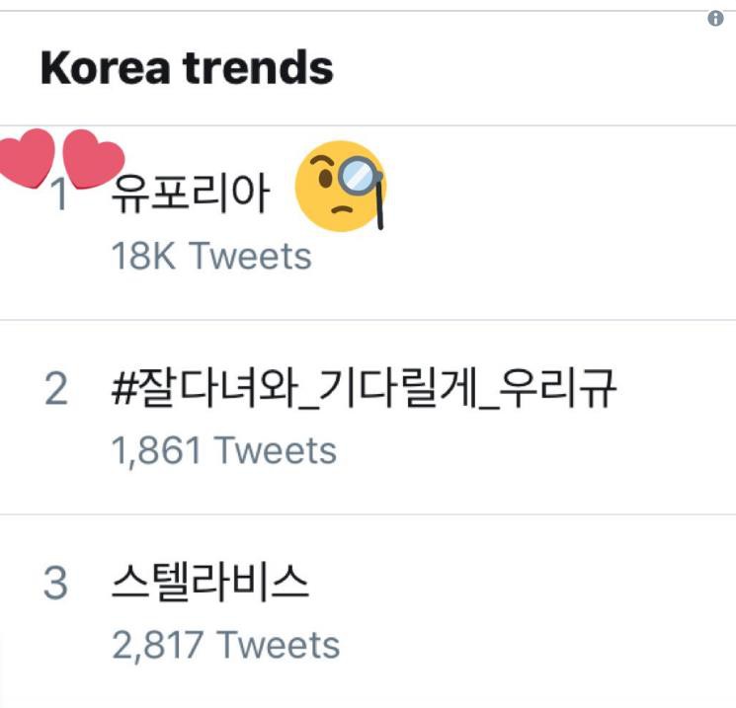
Task: Click the word "Tweets" under 스텔라비스
Action: tap(279, 645)
